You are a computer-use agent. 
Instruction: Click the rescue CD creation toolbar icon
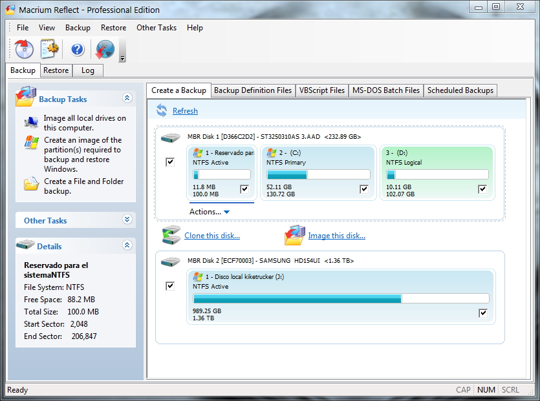tap(24, 50)
